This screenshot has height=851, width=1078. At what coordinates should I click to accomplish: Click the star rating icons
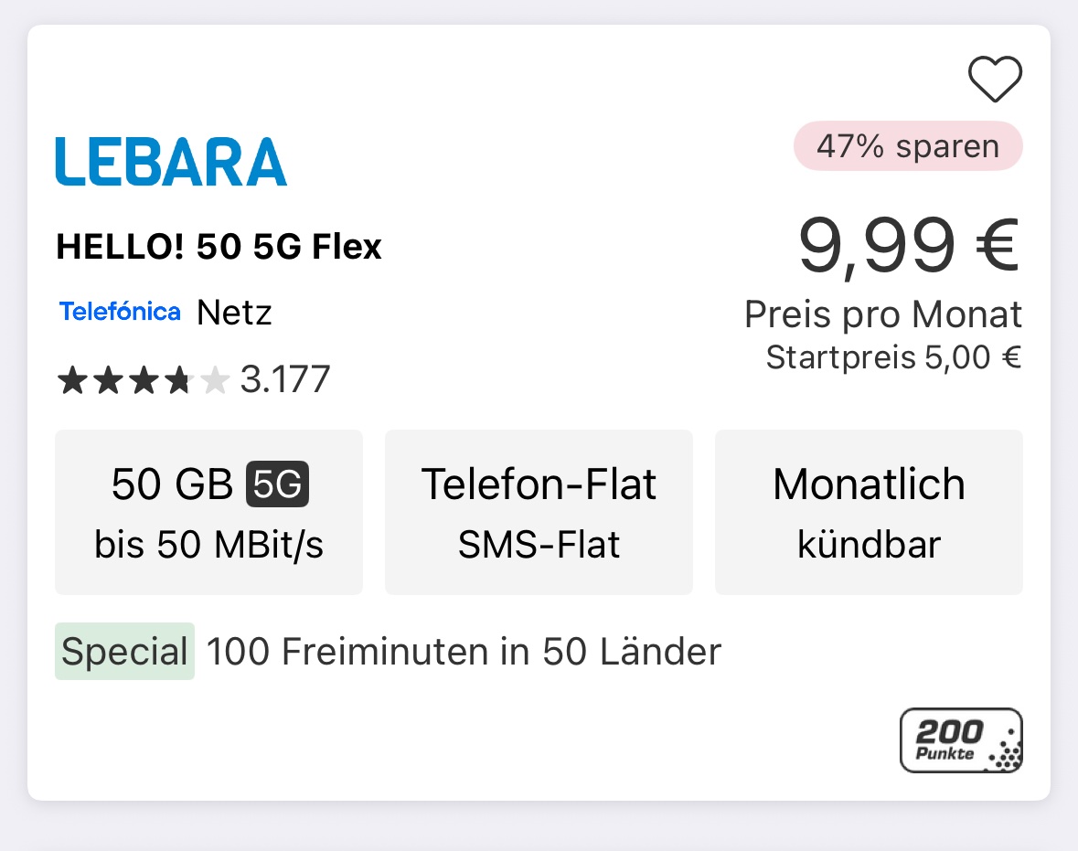(142, 379)
